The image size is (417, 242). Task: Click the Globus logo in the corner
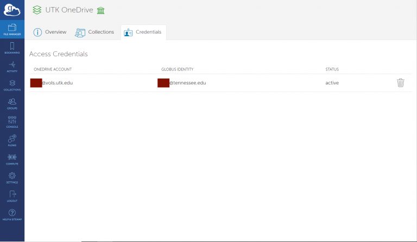tap(12, 10)
